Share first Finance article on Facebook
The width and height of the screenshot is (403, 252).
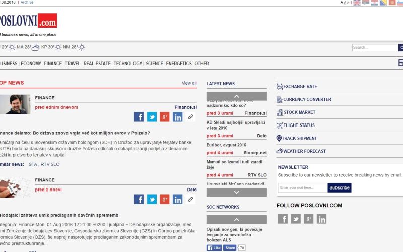(139, 117)
